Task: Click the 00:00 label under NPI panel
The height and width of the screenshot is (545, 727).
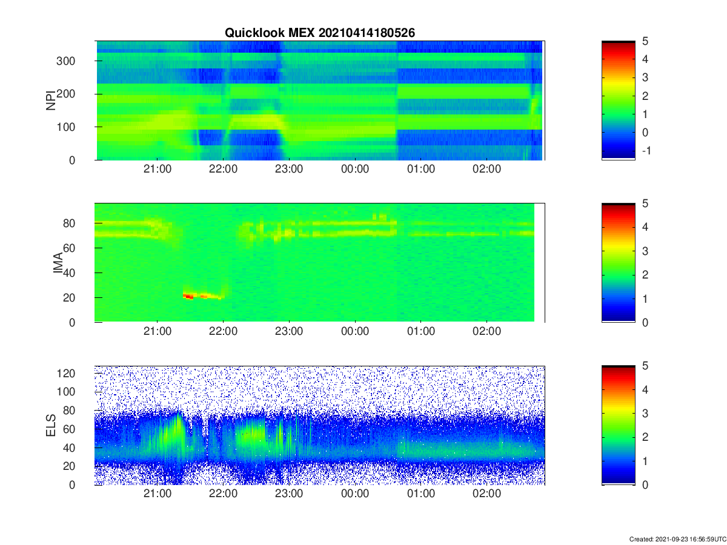Action: click(355, 169)
